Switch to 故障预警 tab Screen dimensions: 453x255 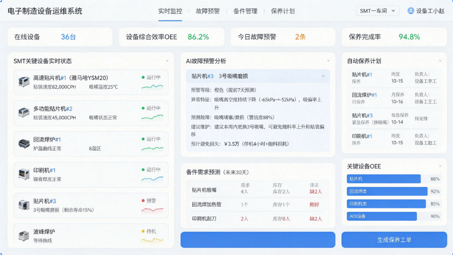click(x=208, y=11)
